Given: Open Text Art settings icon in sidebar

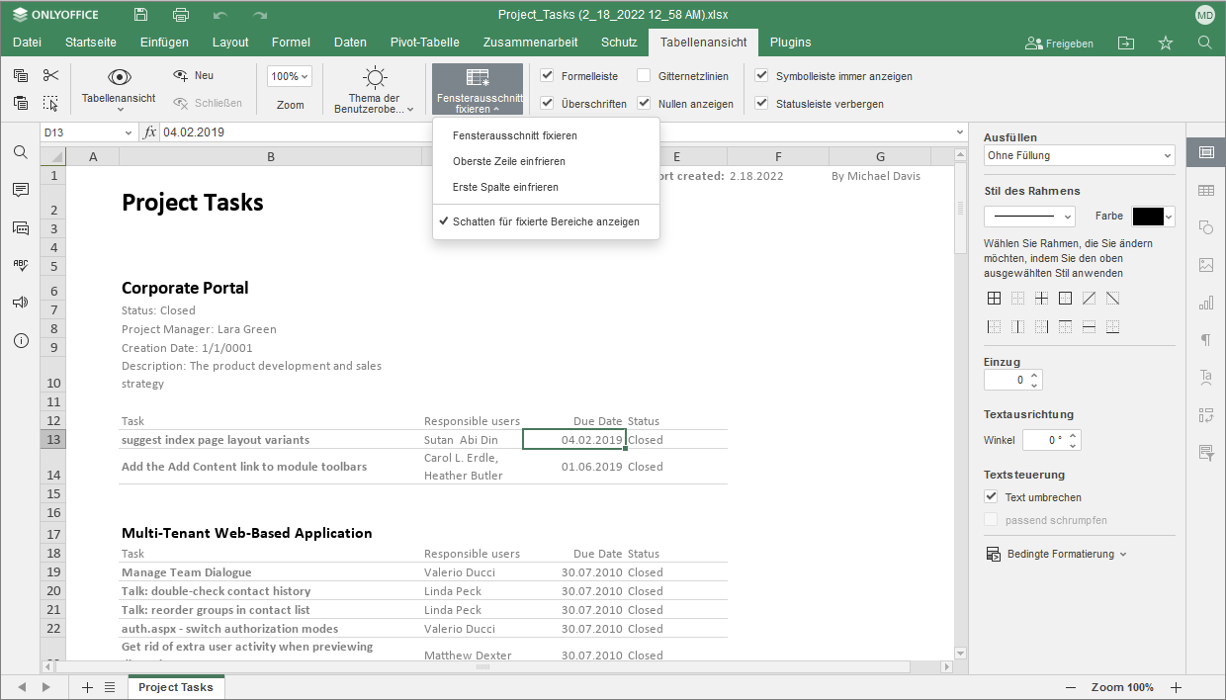Looking at the screenshot, I should tap(1206, 377).
